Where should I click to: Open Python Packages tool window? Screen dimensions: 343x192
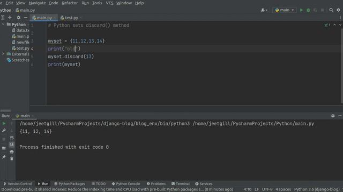(70, 183)
